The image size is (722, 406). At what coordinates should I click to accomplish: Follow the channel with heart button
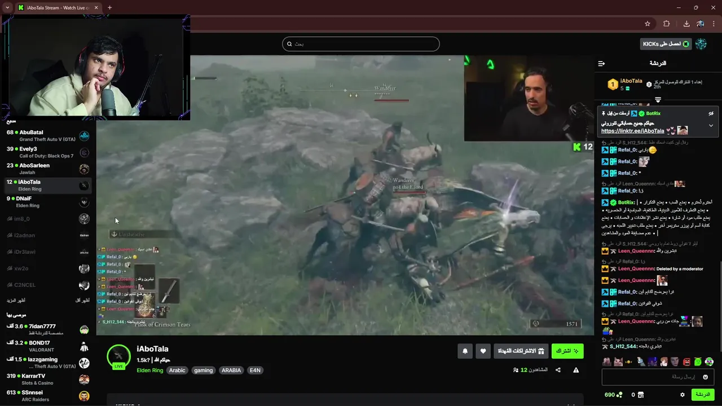click(483, 351)
